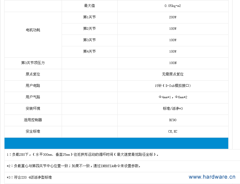Image resolution: width=240 pixels, height=184 pixels.
Task: Select the CE,KC safety standard value
Action: click(x=173, y=132)
